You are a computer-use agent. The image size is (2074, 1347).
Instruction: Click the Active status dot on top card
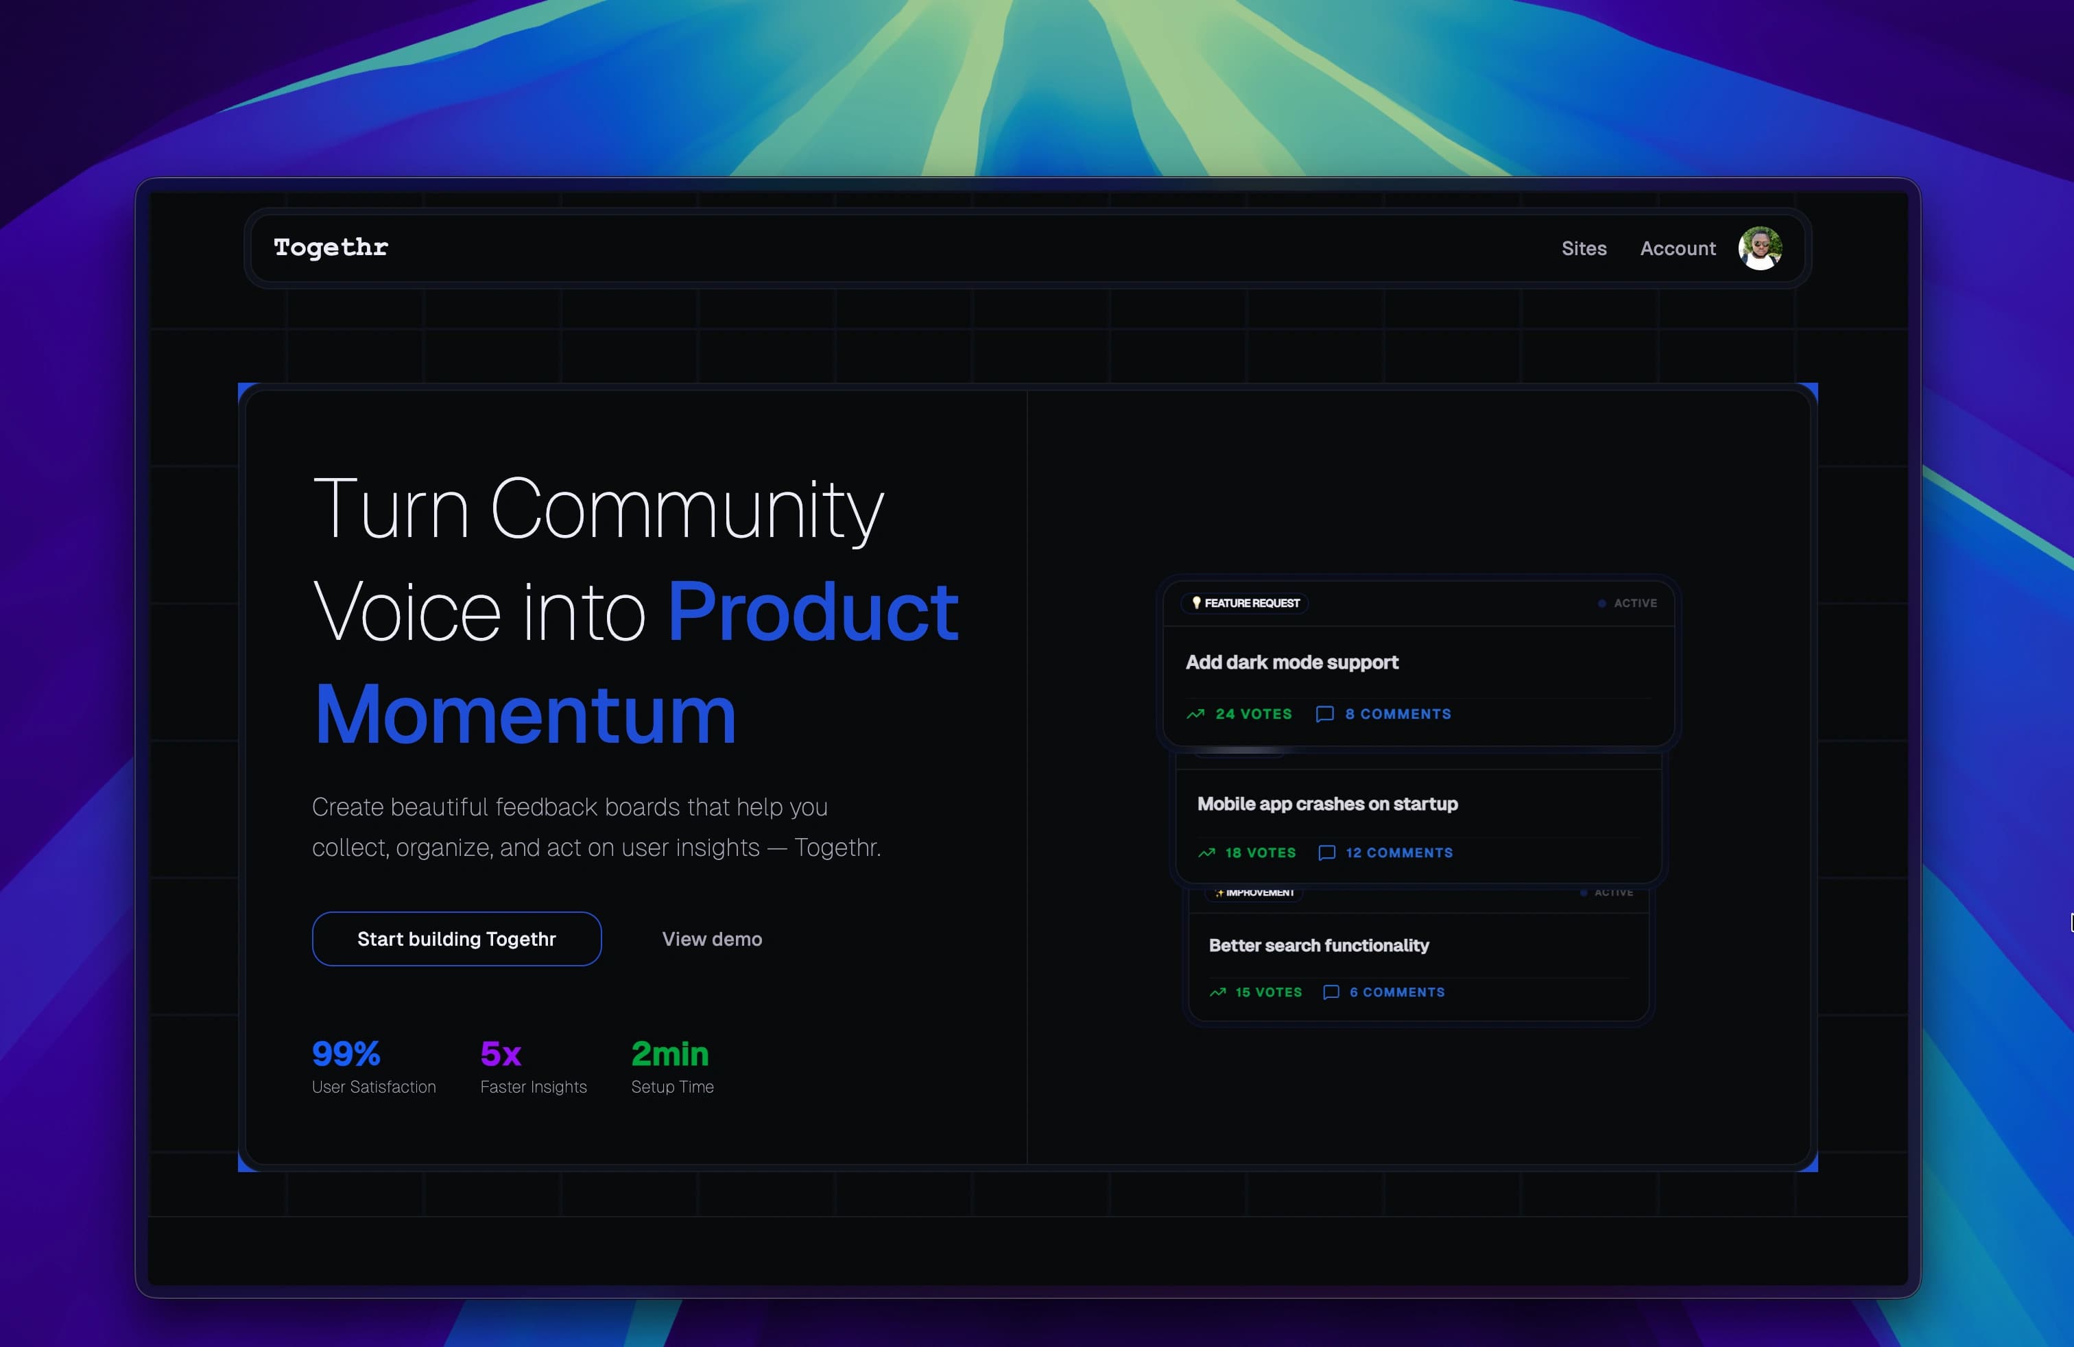pyautogui.click(x=1601, y=603)
